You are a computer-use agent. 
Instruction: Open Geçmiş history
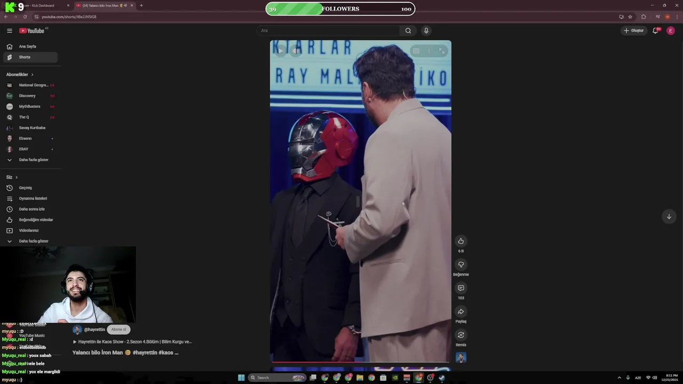tap(31, 188)
